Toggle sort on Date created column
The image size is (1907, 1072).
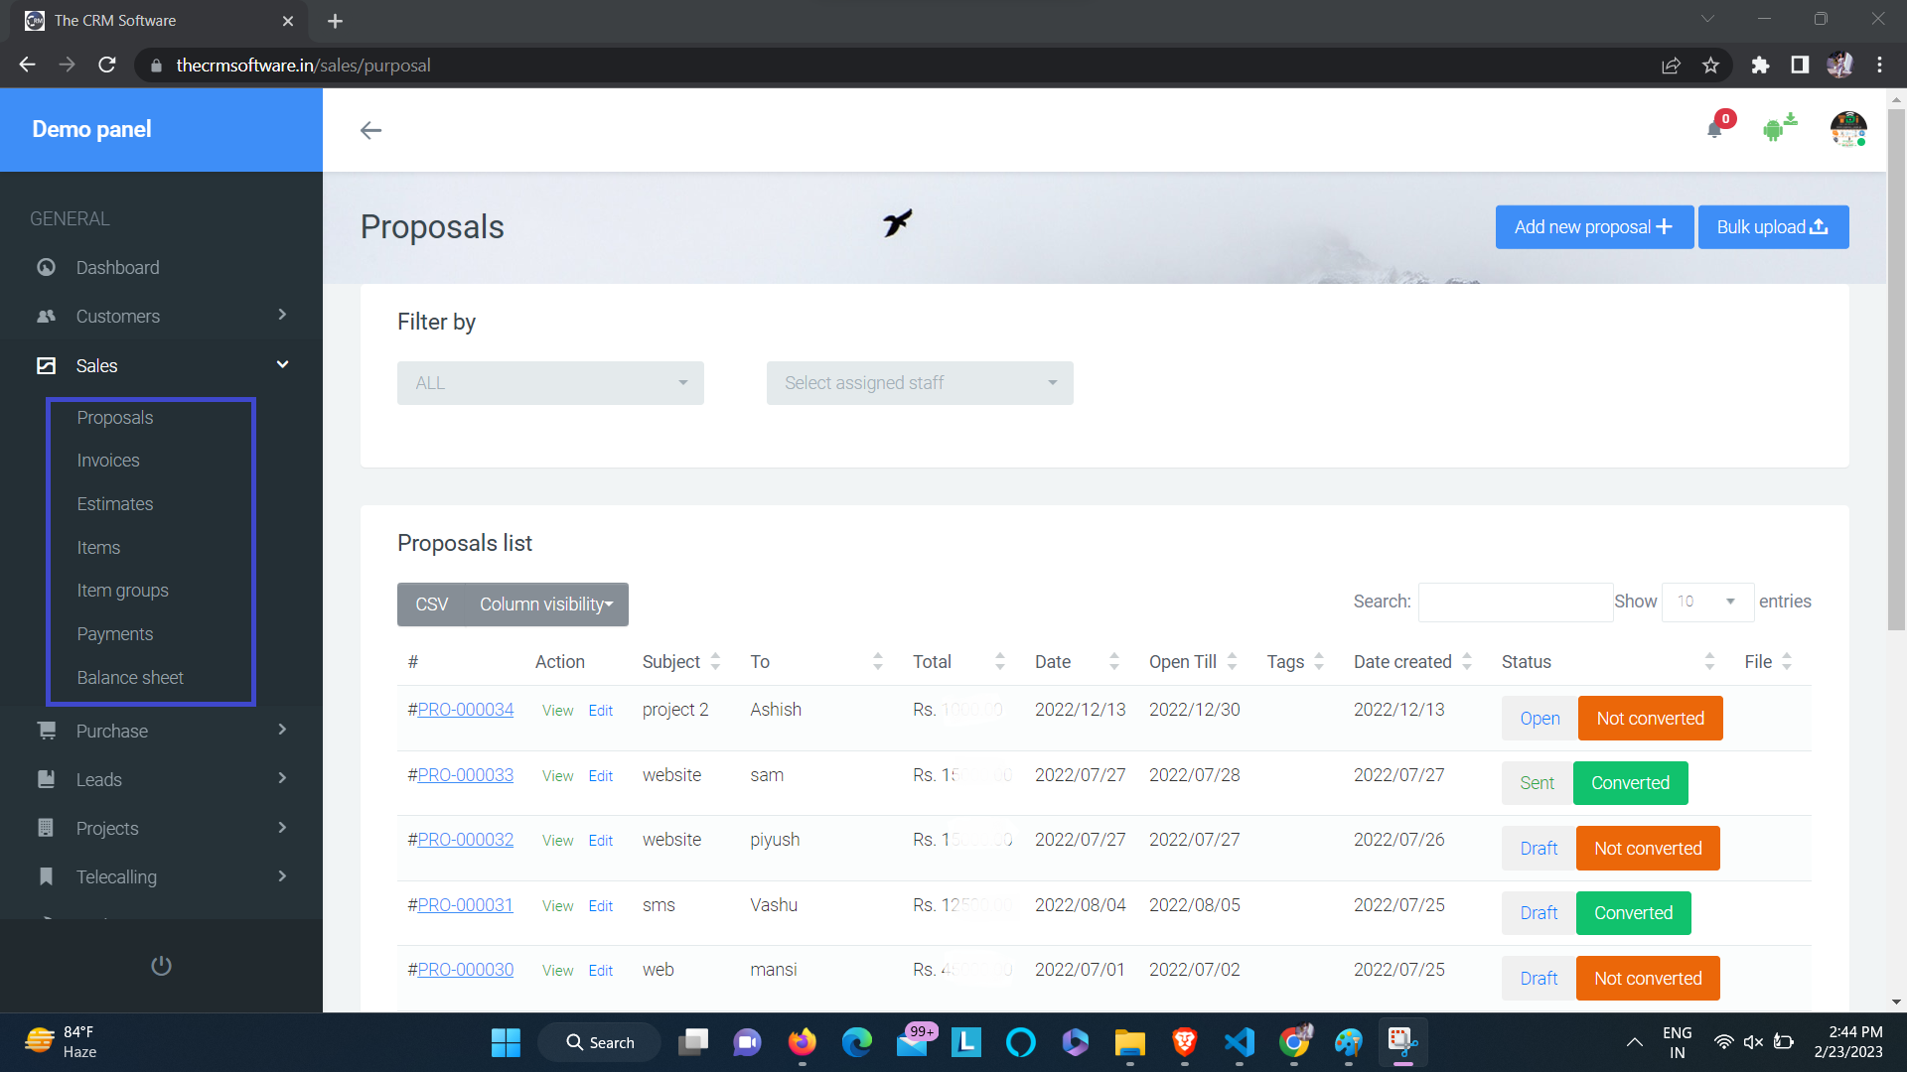pos(1466,662)
